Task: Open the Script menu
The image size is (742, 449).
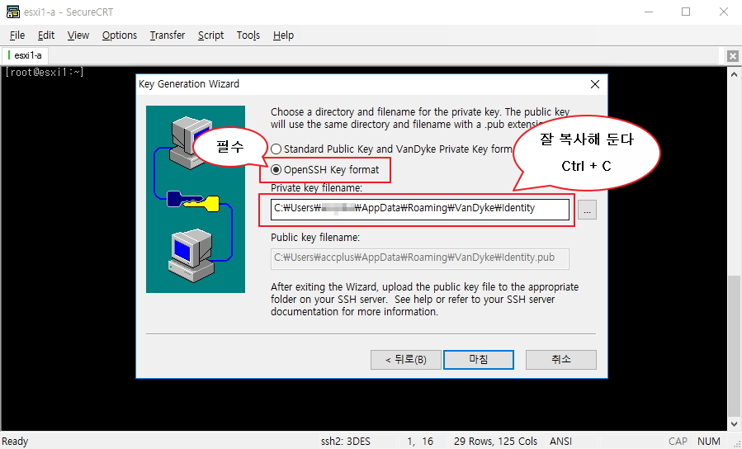Action: click(x=210, y=35)
